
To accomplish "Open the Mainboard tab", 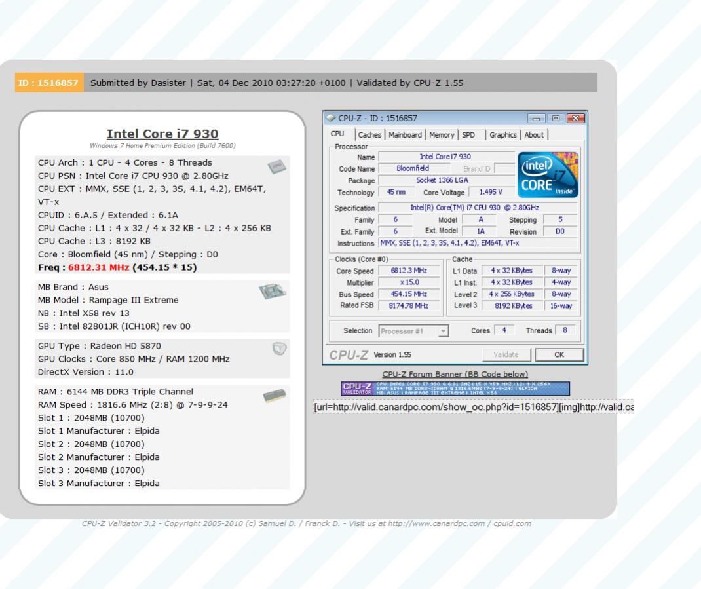I will coord(405,134).
